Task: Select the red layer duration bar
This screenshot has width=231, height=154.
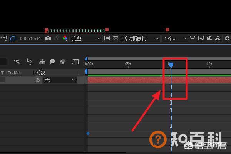Action: pos(159,80)
